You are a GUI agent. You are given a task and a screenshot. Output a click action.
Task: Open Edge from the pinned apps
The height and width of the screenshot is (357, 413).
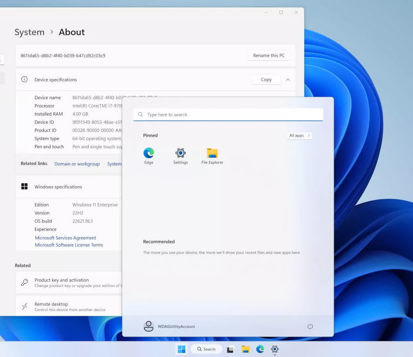(149, 155)
